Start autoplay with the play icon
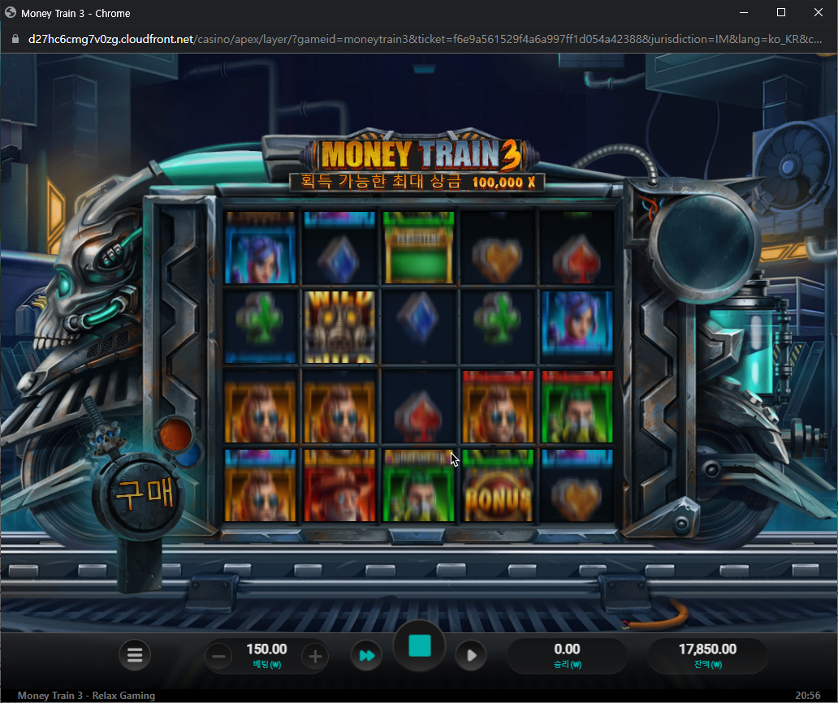Viewport: 838px width, 703px height. pyautogui.click(x=471, y=655)
